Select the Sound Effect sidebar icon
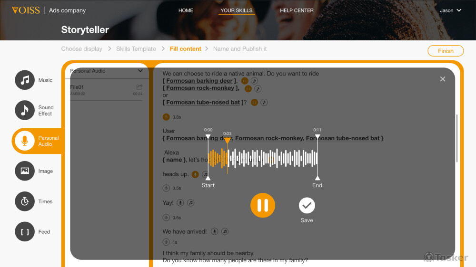 pos(25,110)
